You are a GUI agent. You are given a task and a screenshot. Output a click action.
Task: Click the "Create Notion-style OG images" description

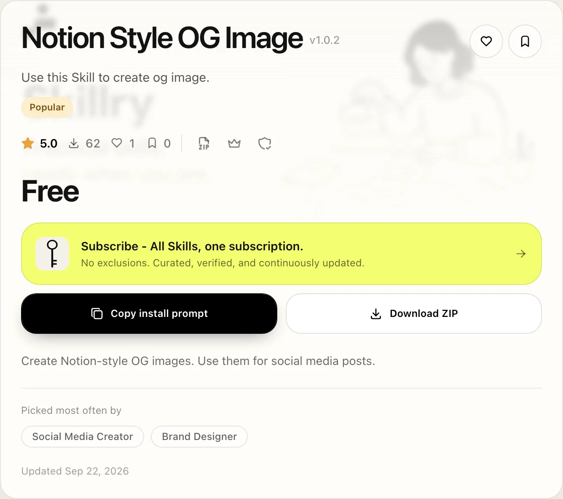(198, 361)
